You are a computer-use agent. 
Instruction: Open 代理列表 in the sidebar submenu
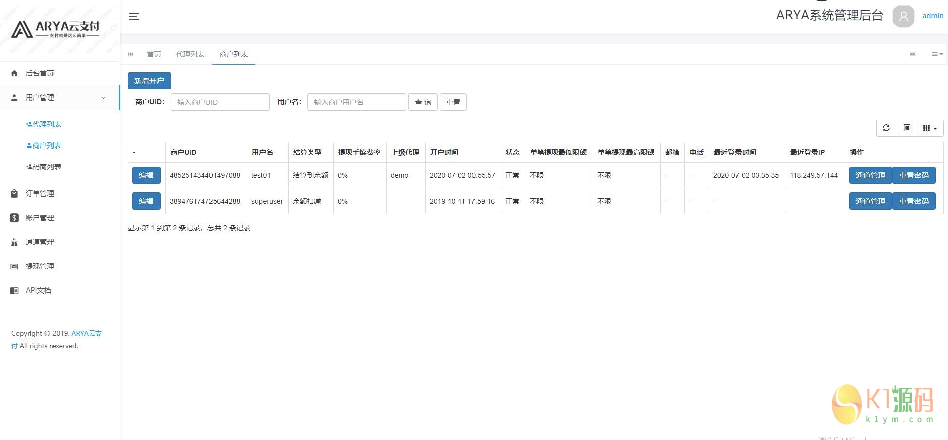[44, 124]
